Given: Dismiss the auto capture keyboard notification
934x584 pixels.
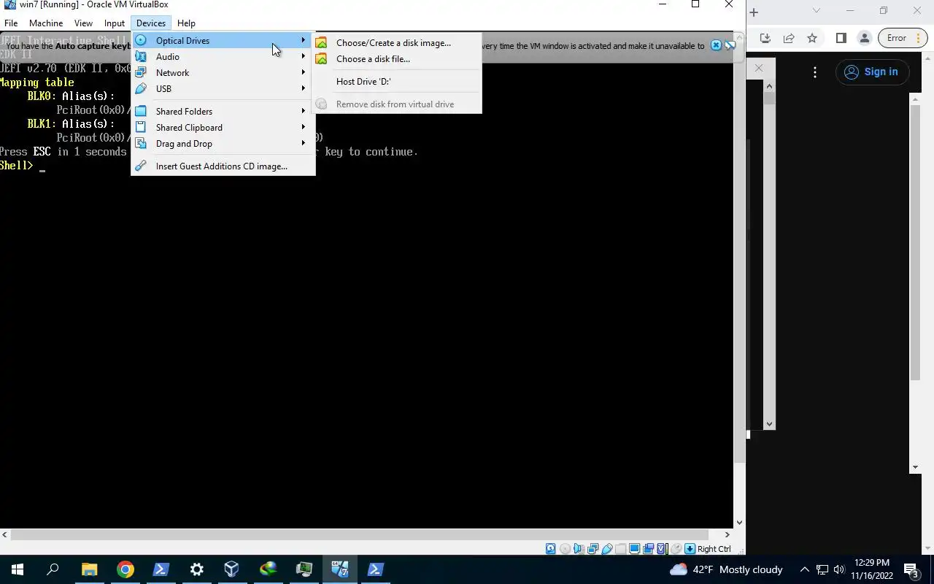Looking at the screenshot, I should tap(717, 45).
